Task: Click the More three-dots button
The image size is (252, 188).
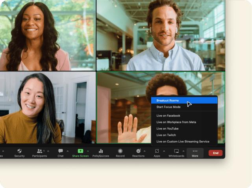Action: [x=195, y=153]
